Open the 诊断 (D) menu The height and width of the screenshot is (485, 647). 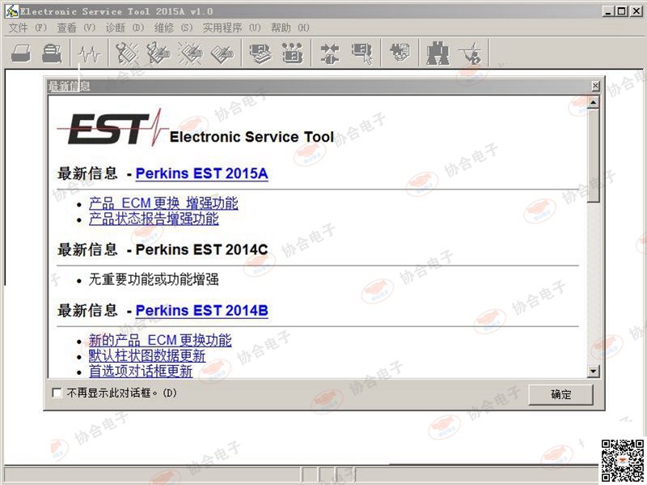tap(125, 28)
